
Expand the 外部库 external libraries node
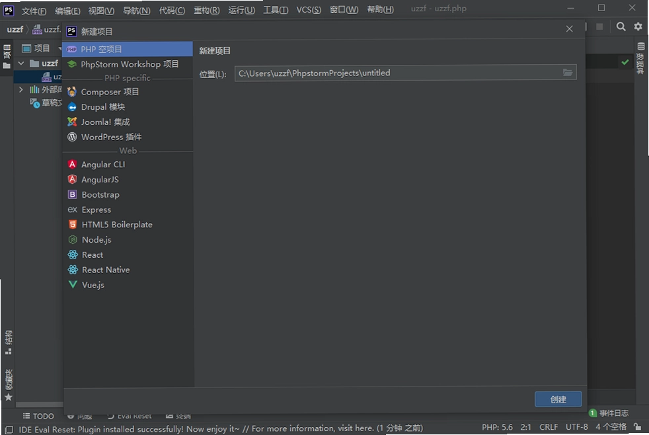point(21,89)
